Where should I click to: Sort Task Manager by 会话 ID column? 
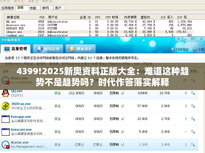[x=83, y=17]
